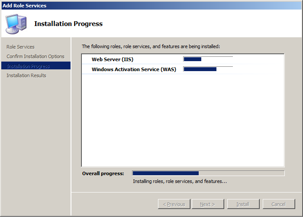
Task: Click the Web Server (IIS) progress bar
Action: click(x=208, y=59)
